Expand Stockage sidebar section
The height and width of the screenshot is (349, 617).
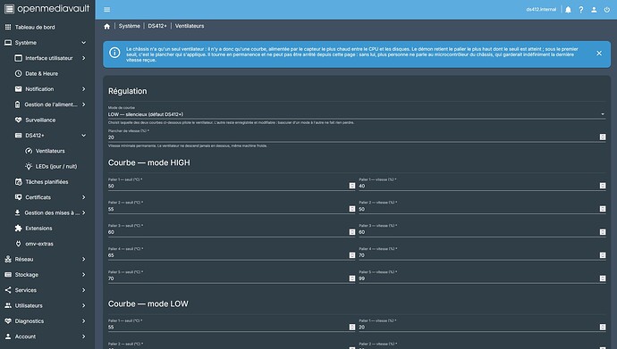pos(47,274)
